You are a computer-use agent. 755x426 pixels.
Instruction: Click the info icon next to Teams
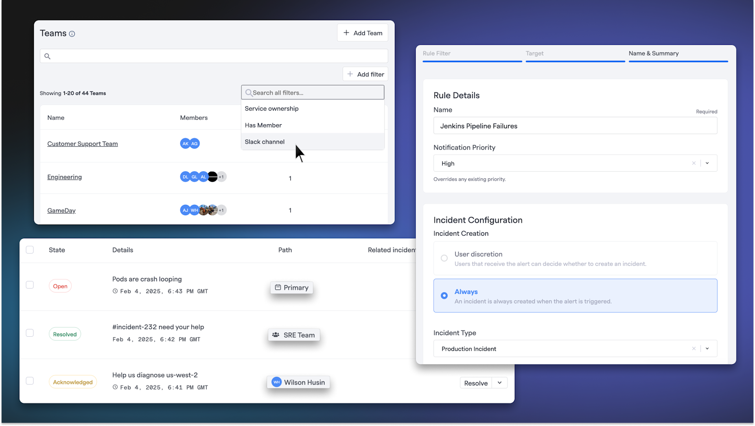tap(72, 34)
